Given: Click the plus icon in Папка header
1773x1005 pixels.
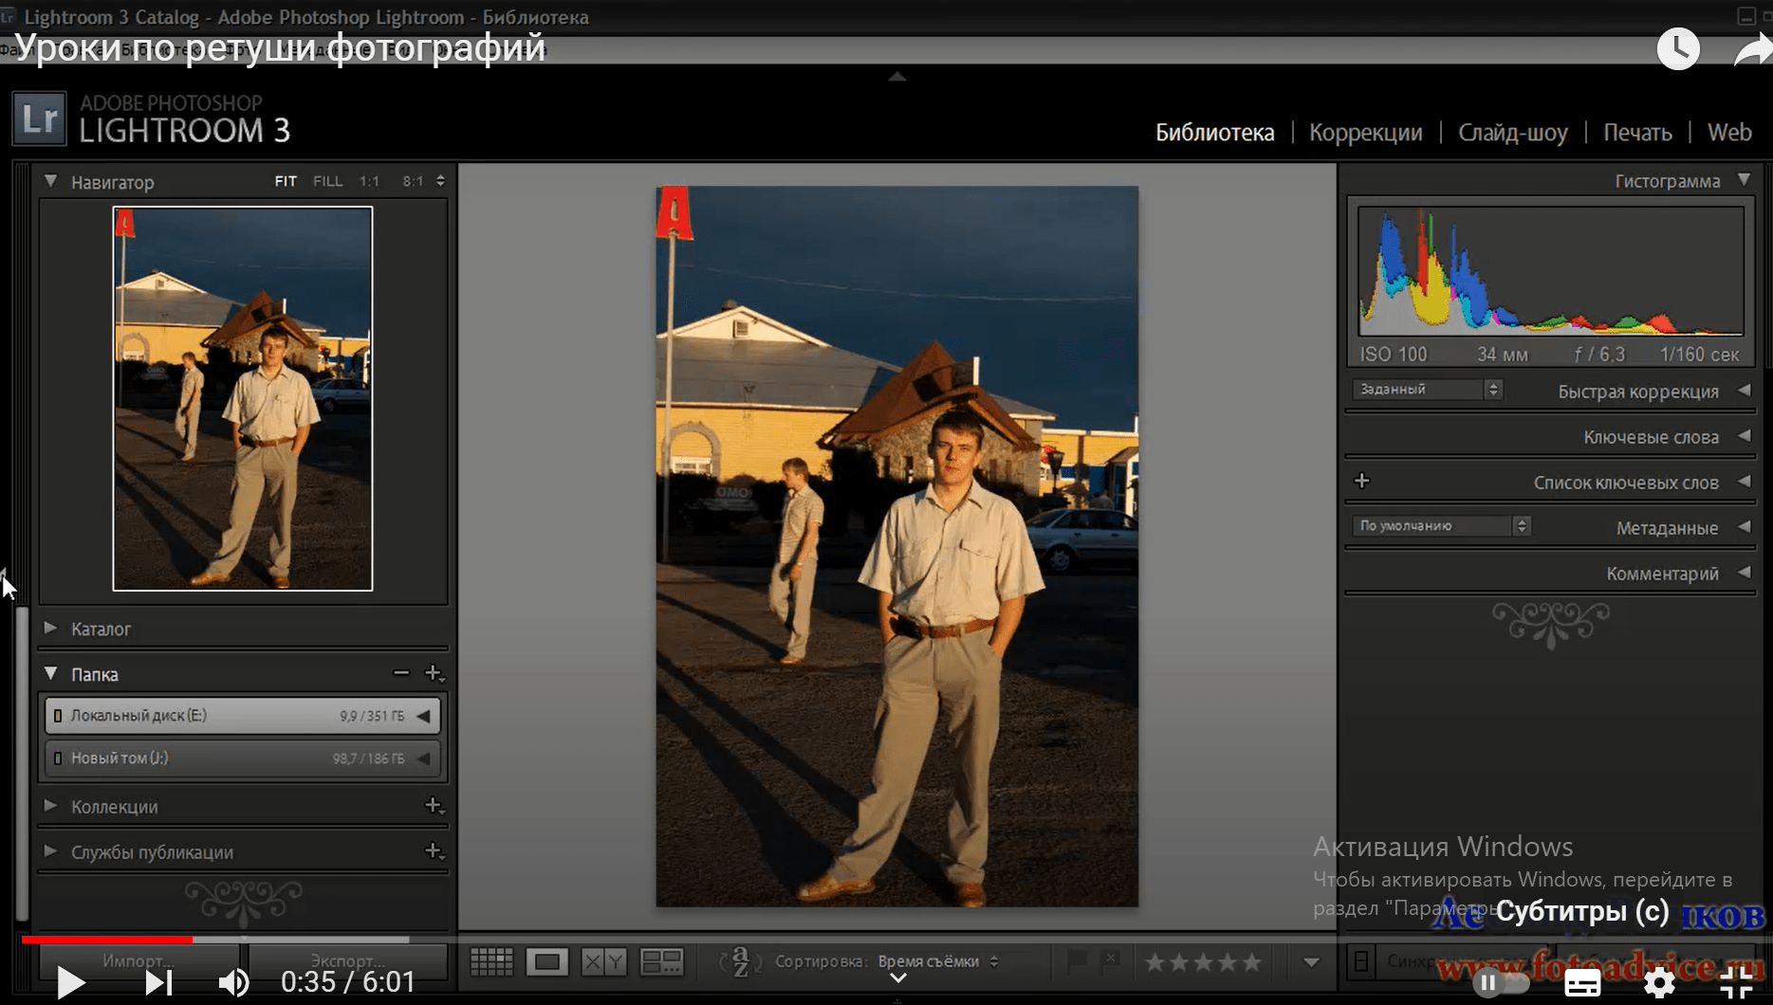Looking at the screenshot, I should tap(434, 673).
